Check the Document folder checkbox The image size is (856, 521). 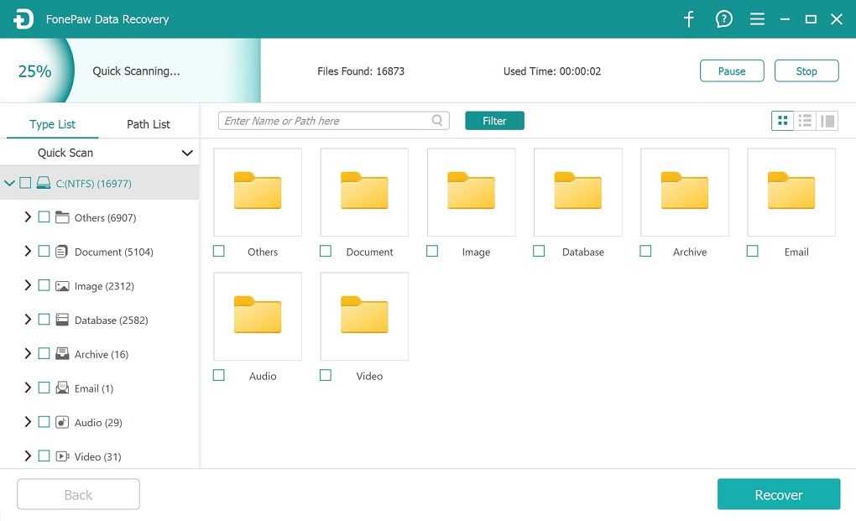[x=326, y=251]
